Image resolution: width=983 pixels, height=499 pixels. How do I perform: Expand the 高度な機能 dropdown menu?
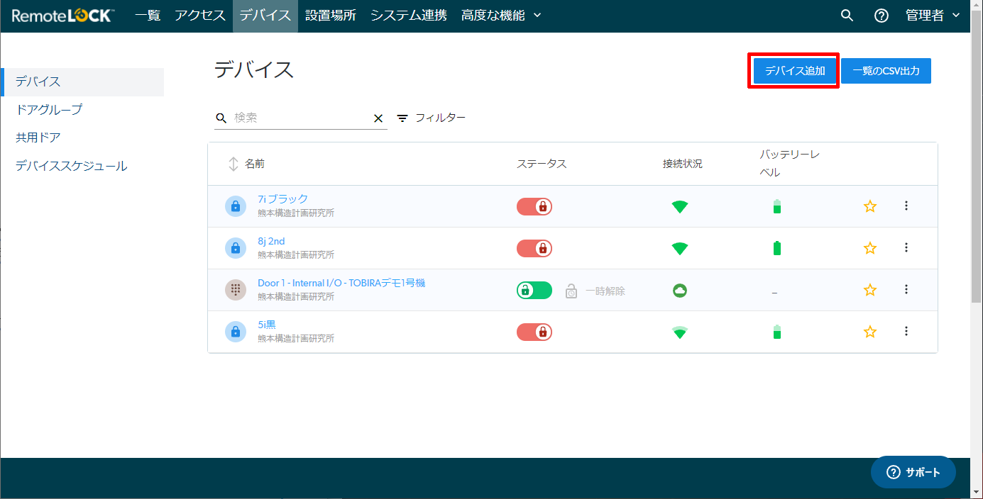coord(501,16)
